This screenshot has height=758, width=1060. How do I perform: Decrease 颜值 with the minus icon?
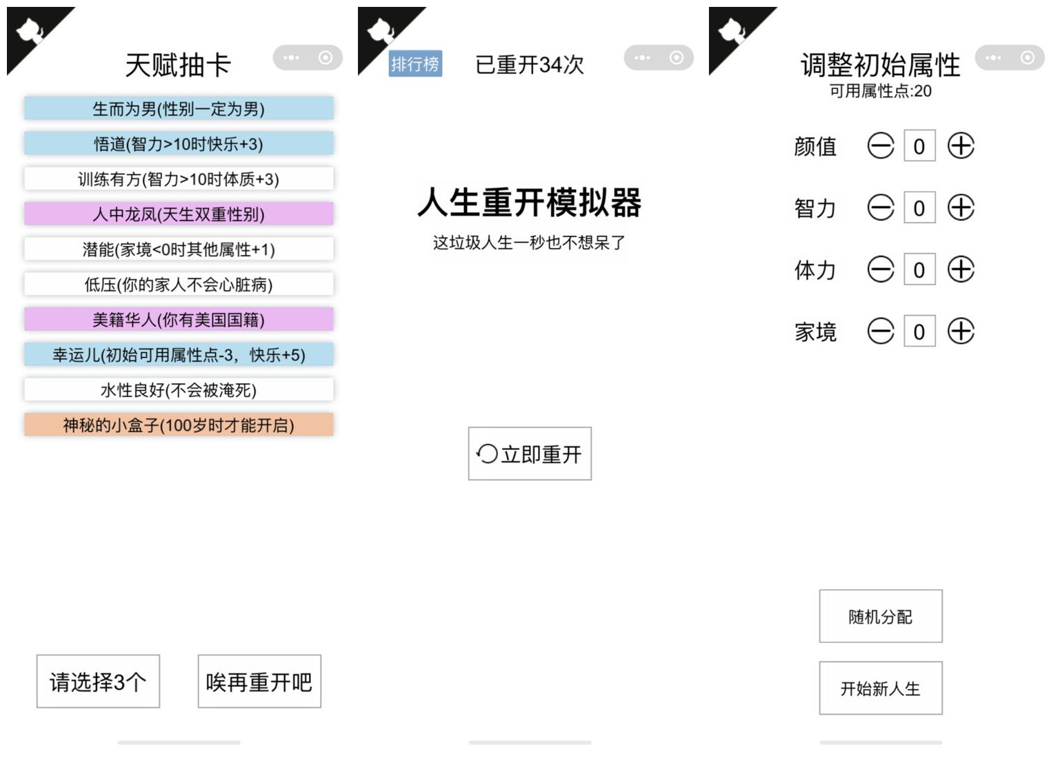[881, 146]
